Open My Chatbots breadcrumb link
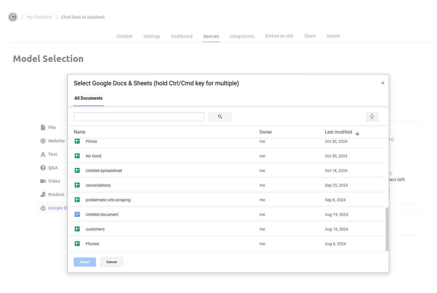Viewport: 437px width, 293px height. (39, 17)
